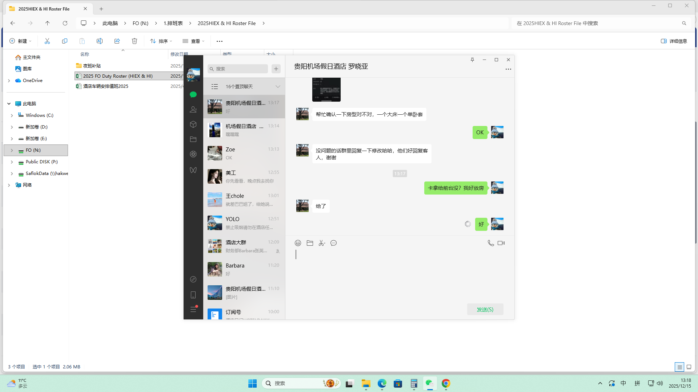Viewport: 698px width, 392px height.
Task: Click the 发送(S) send button
Action: click(485, 309)
